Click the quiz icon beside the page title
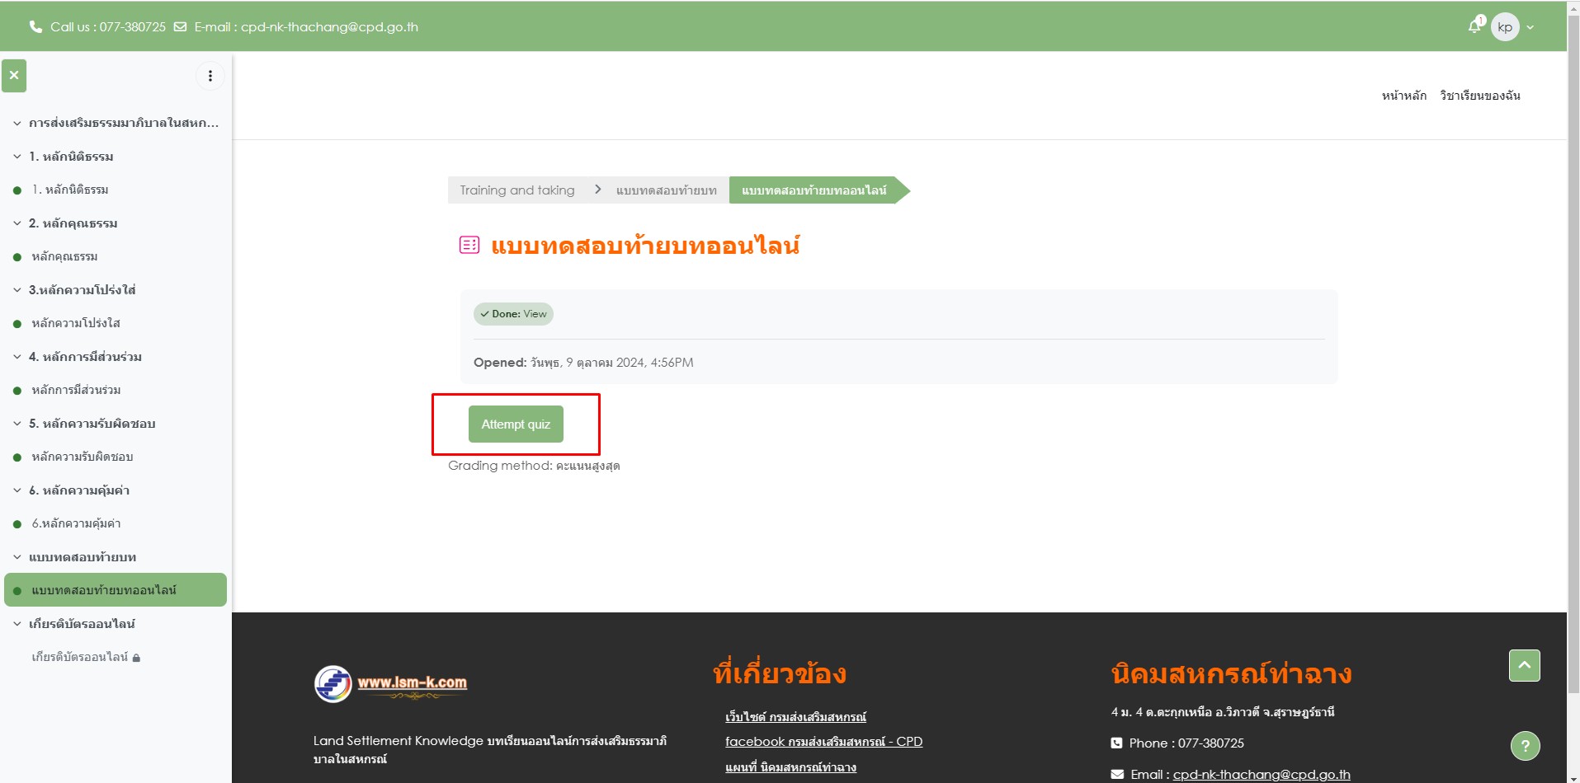1580x783 pixels. [x=469, y=245]
